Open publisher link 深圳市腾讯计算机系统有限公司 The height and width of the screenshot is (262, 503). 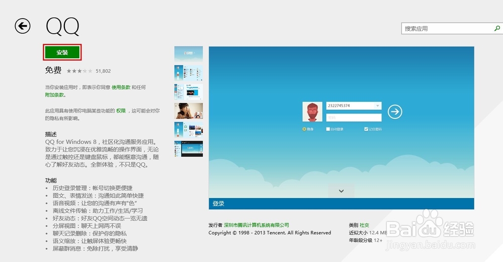(x=257, y=225)
